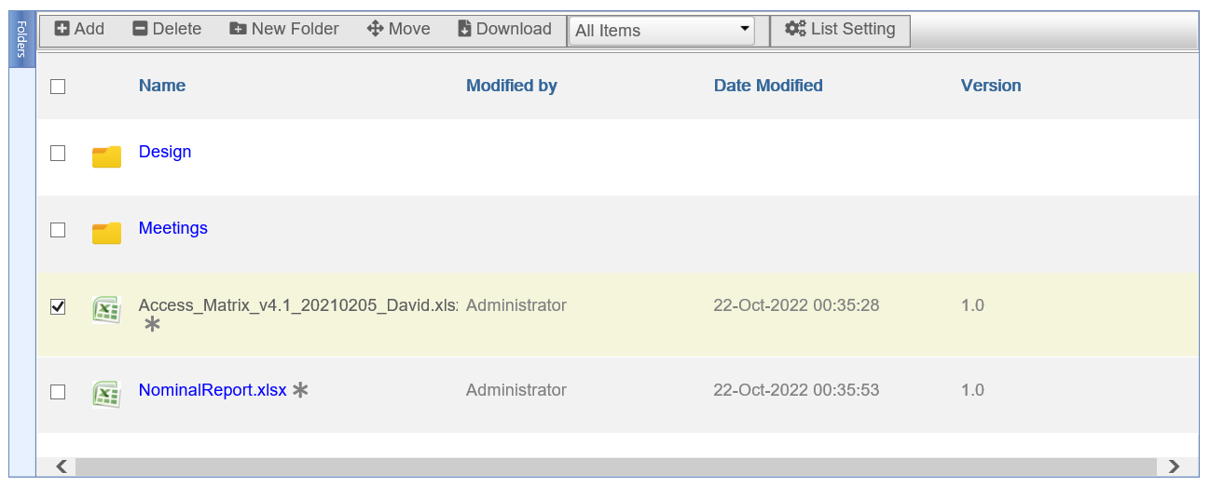Click the Add plus icon
The image size is (1224, 486).
(62, 29)
